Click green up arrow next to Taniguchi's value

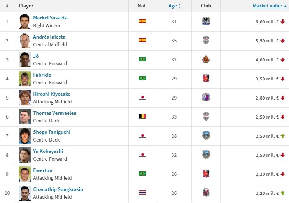282,136
